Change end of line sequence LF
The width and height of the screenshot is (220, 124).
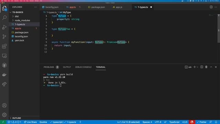tap(165, 122)
